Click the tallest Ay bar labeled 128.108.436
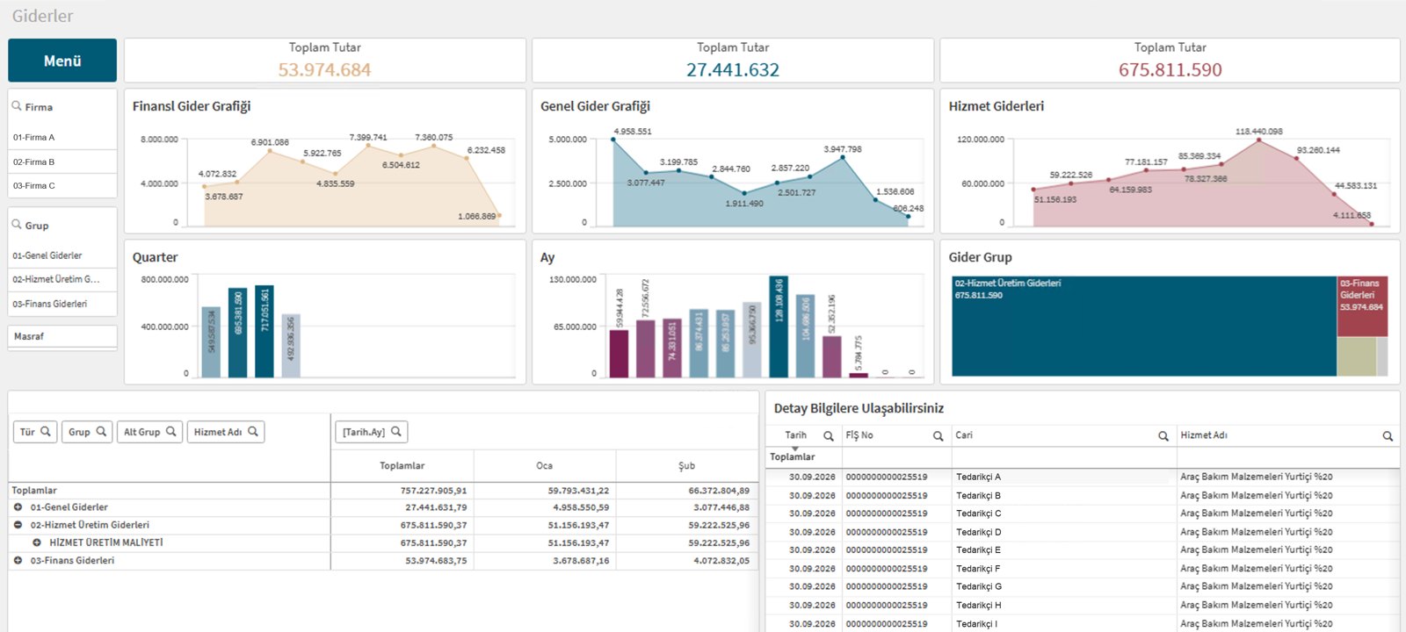The width and height of the screenshot is (1406, 632). coord(779,327)
